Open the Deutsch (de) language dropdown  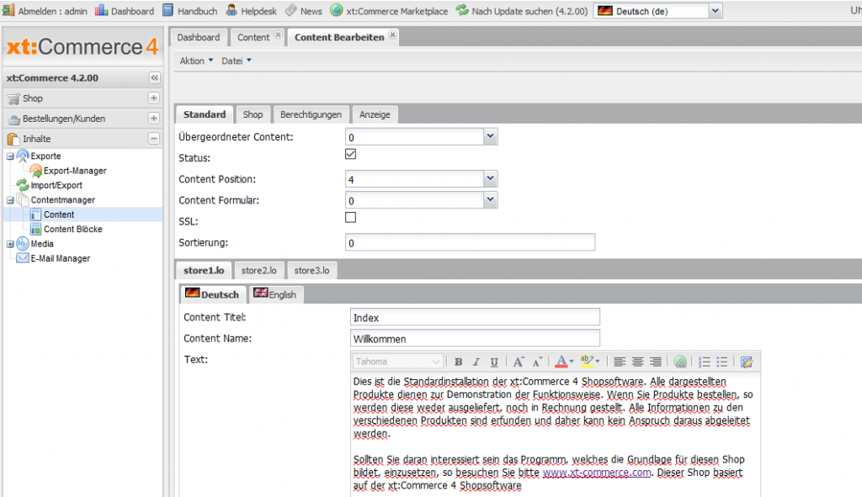[715, 10]
